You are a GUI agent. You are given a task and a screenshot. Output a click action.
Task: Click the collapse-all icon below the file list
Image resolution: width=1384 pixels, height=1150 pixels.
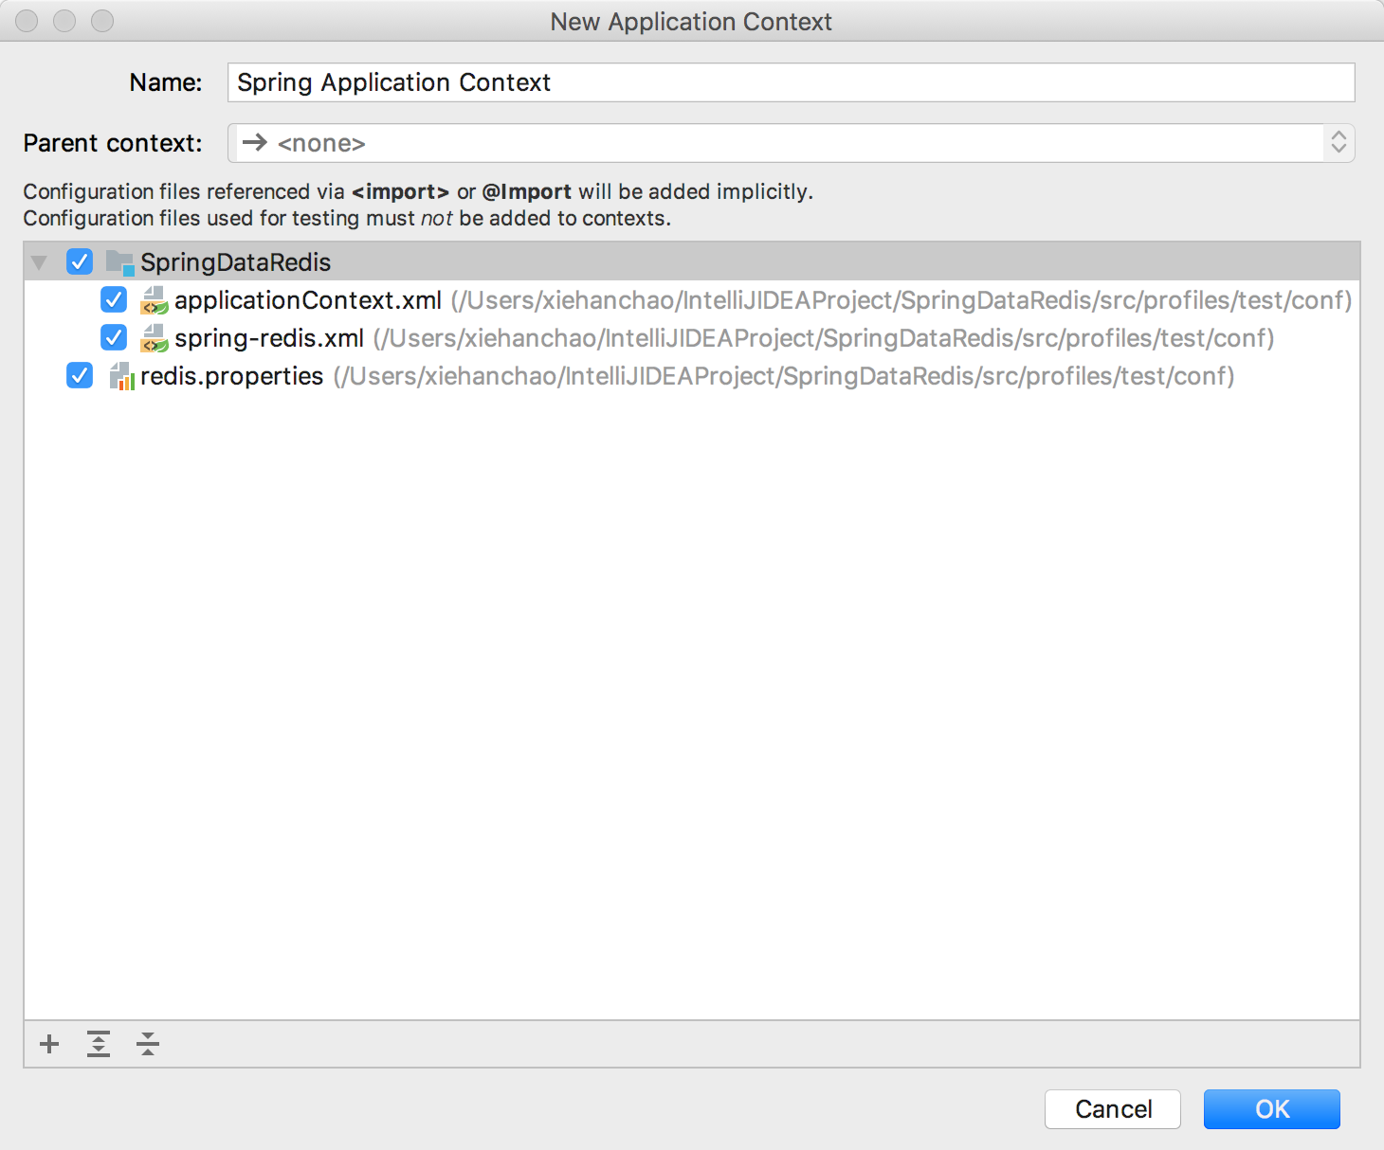click(147, 1044)
